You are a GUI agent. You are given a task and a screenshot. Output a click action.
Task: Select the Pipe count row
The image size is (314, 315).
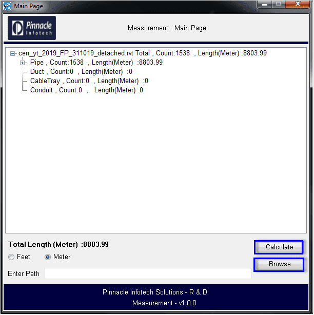tap(96, 63)
